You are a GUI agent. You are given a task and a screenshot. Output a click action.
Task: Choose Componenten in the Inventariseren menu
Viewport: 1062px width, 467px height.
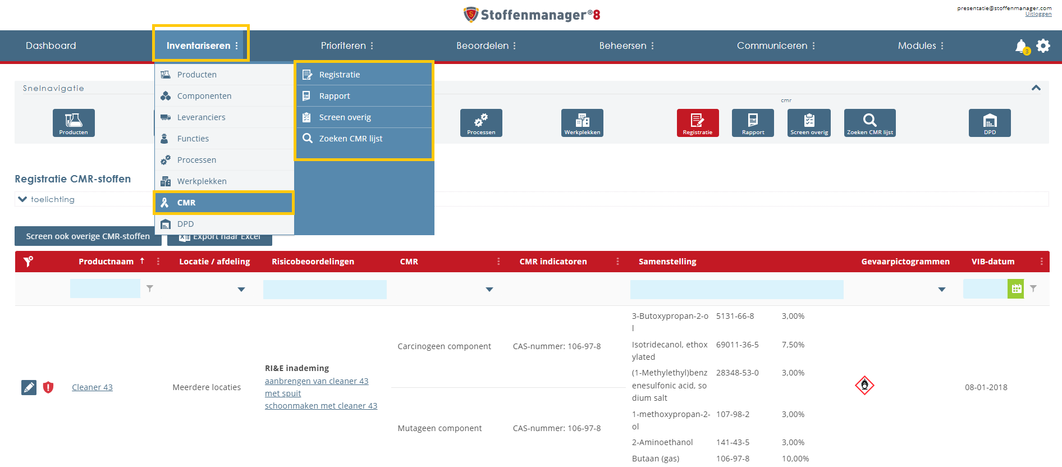click(204, 96)
